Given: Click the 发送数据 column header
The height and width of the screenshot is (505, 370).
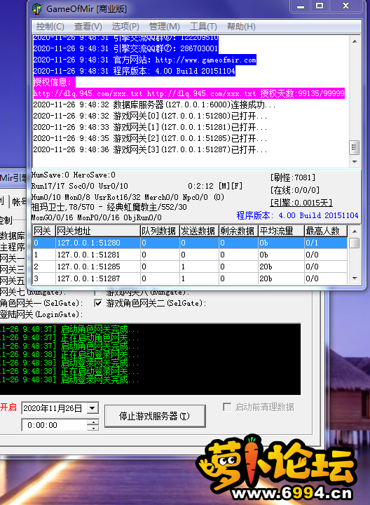Looking at the screenshot, I should (x=199, y=231).
